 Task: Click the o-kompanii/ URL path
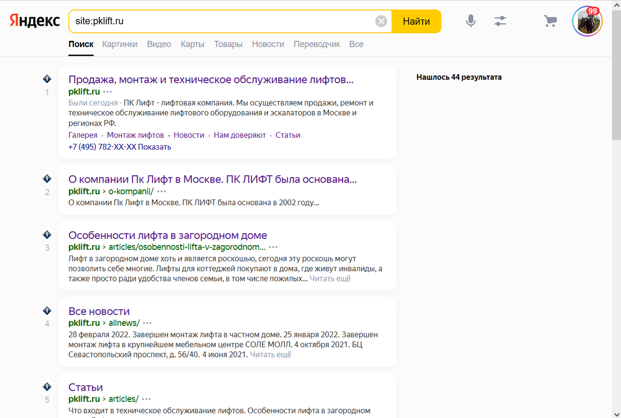click(x=131, y=191)
